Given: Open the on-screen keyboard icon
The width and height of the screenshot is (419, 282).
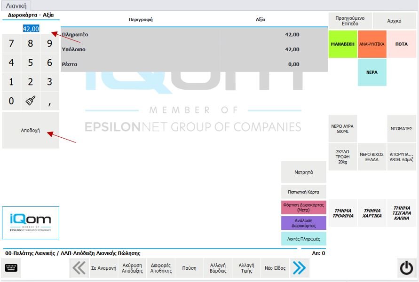Looking at the screenshot, I should (12, 268).
